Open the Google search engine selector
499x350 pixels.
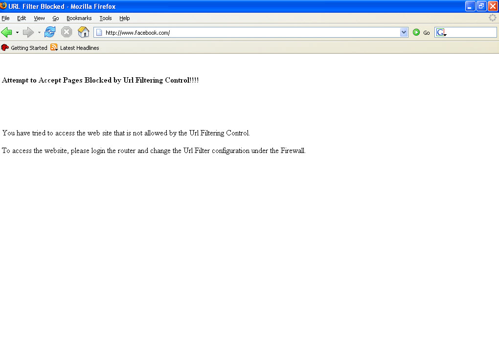coord(441,32)
